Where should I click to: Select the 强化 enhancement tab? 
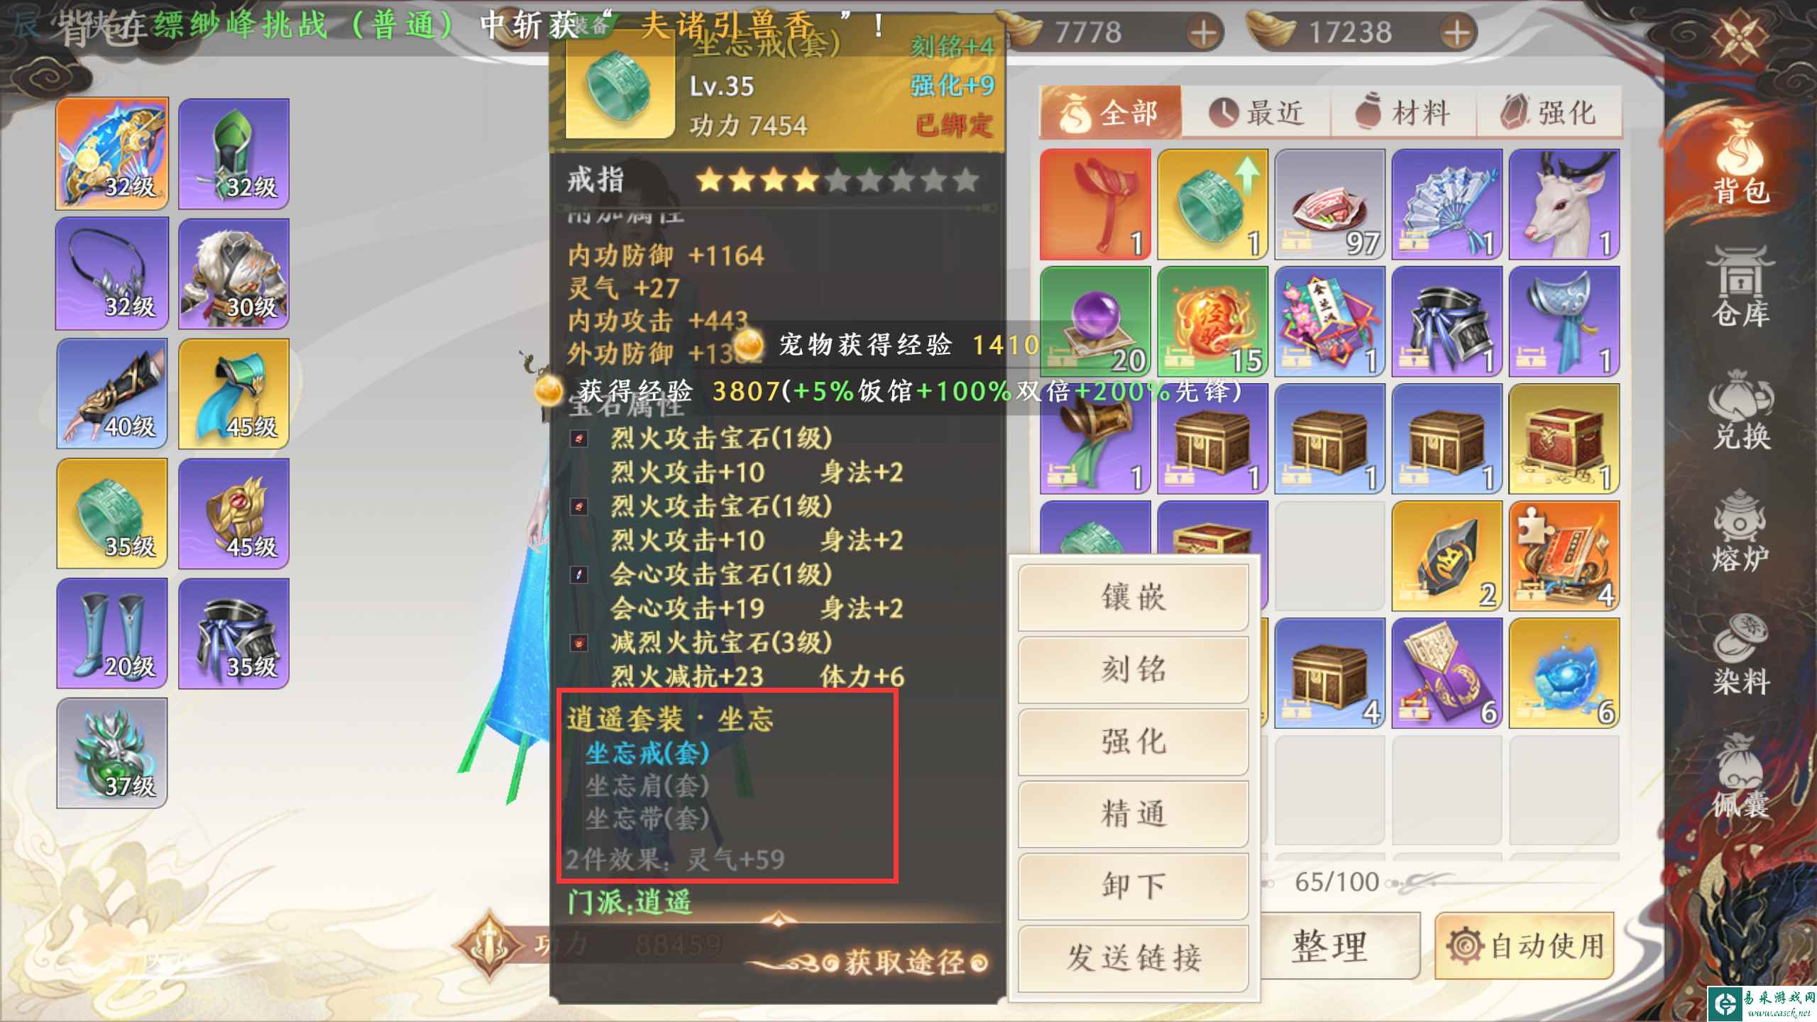coord(1549,112)
